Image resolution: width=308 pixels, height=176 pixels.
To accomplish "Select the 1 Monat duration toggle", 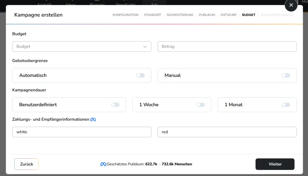I will 286,105.
